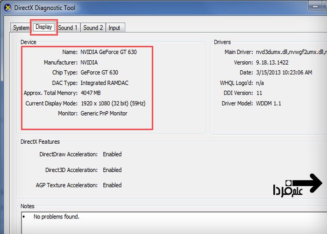Go to the Sound 2 tab
Image resolution: width=327 pixels, height=234 pixels.
pyautogui.click(x=93, y=28)
